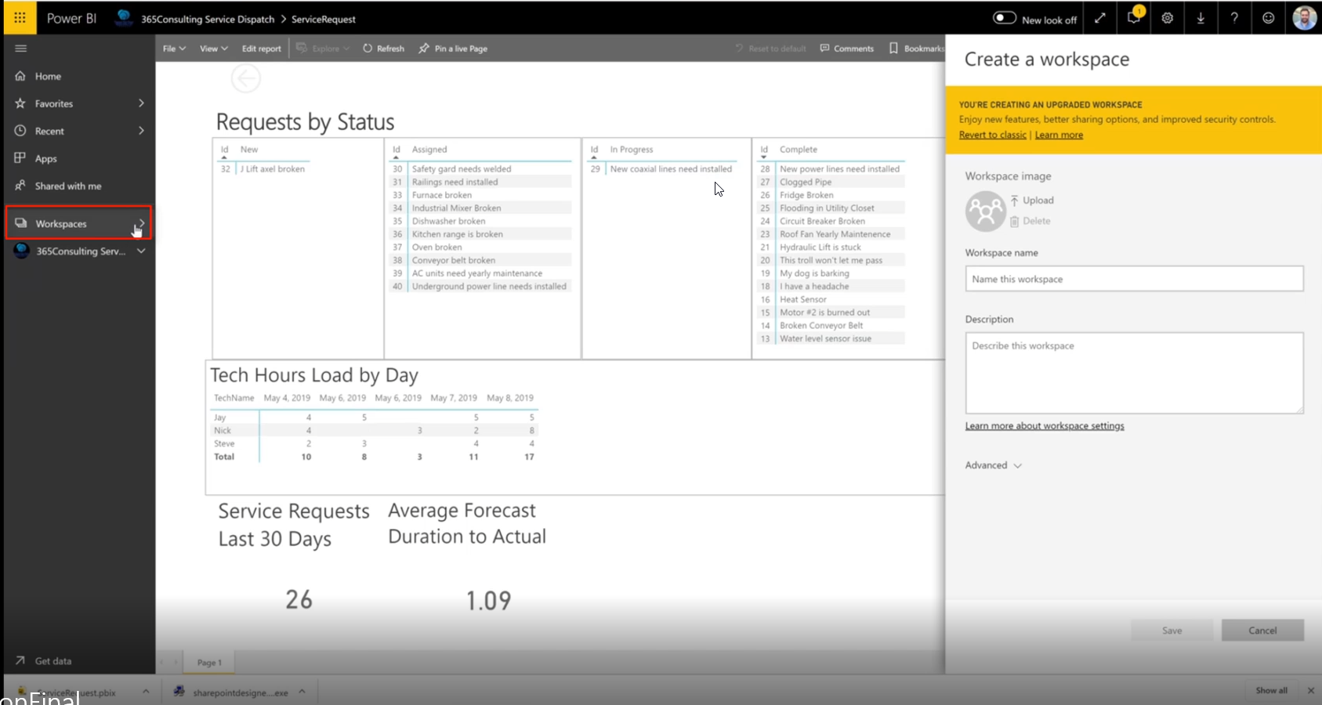Open Apps in the sidebar

[x=45, y=158]
